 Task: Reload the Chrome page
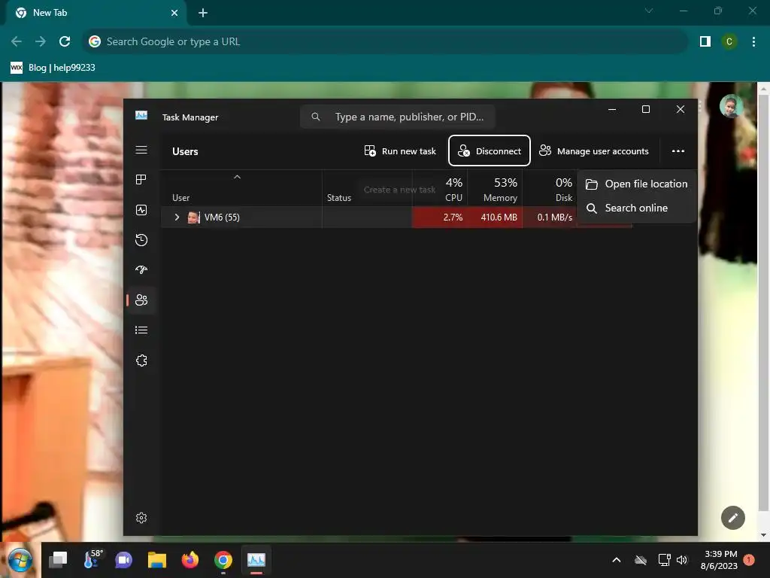tap(65, 41)
